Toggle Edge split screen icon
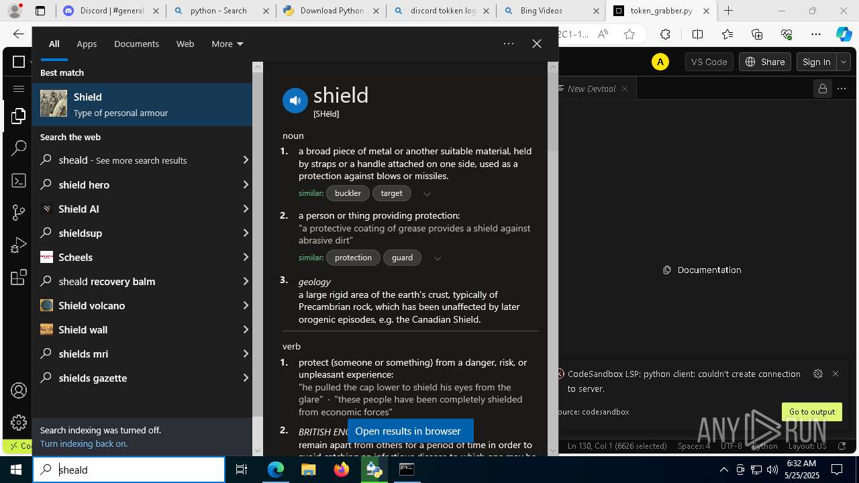The width and height of the screenshot is (859, 483). [697, 34]
